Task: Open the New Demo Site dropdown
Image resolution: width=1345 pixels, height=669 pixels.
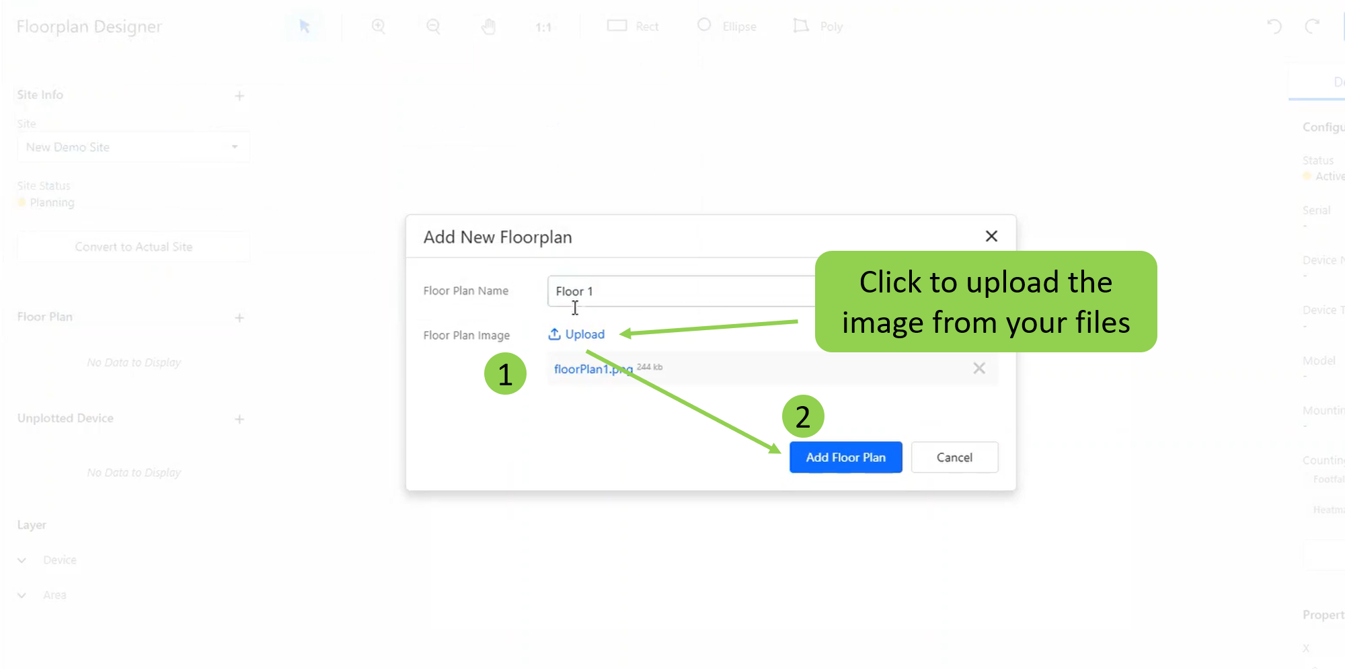Action: [x=133, y=147]
